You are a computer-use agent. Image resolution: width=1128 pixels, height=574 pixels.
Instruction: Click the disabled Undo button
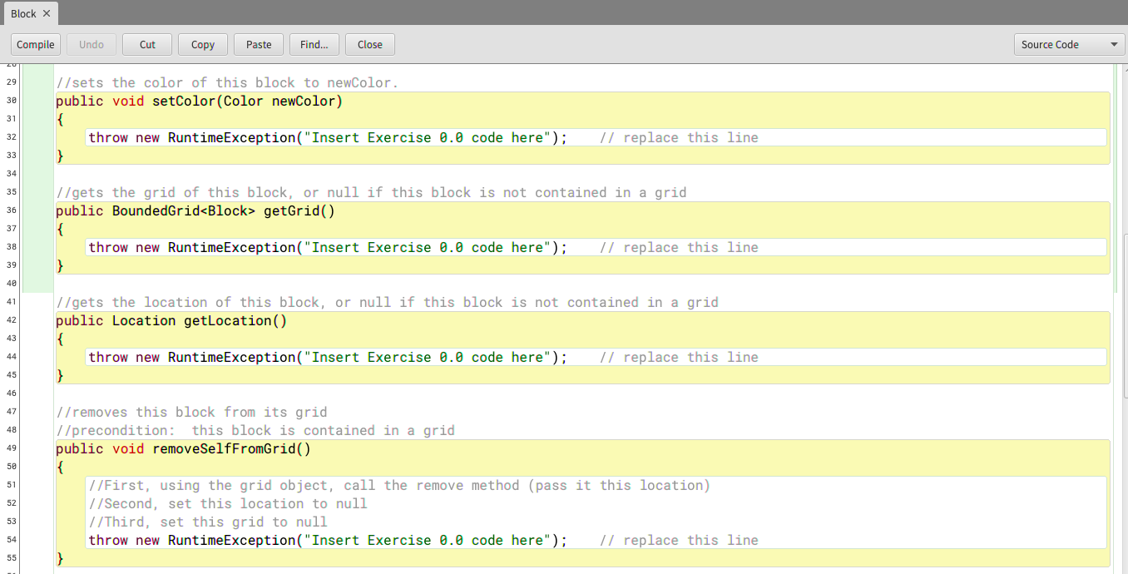point(91,44)
